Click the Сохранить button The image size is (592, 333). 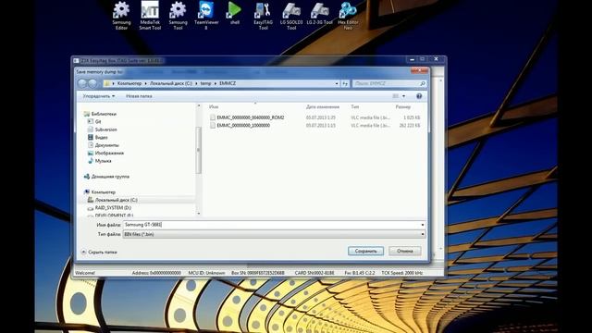[x=365, y=251]
